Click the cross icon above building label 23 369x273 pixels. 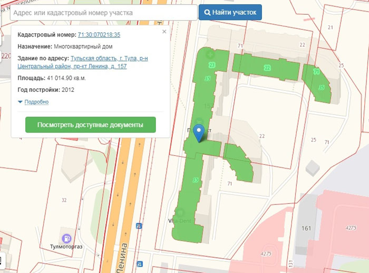(211, 55)
